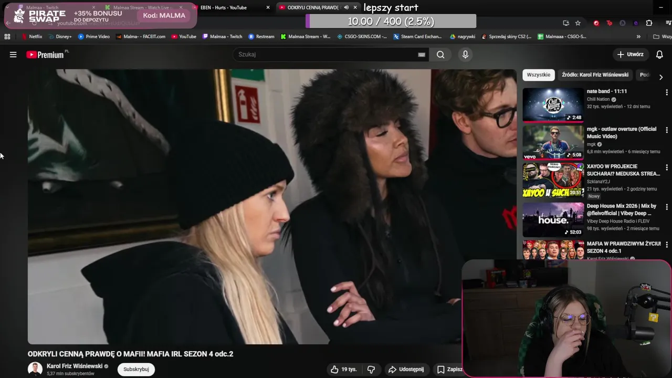Viewport: 672px width, 378px height.
Task: Open Karol Friz Wiśniewski channel avatar
Action: point(35,369)
